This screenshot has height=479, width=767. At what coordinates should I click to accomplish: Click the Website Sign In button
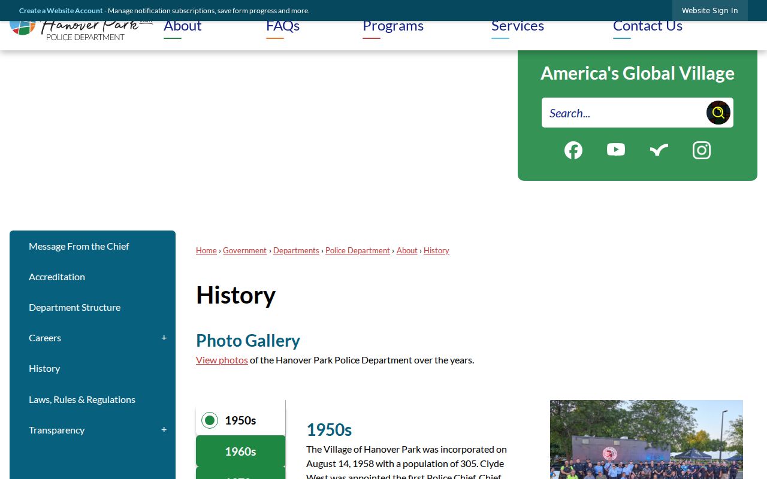click(x=709, y=11)
